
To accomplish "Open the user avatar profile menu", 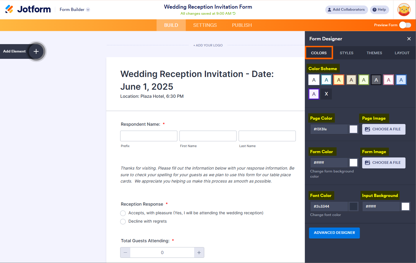I will (x=404, y=10).
